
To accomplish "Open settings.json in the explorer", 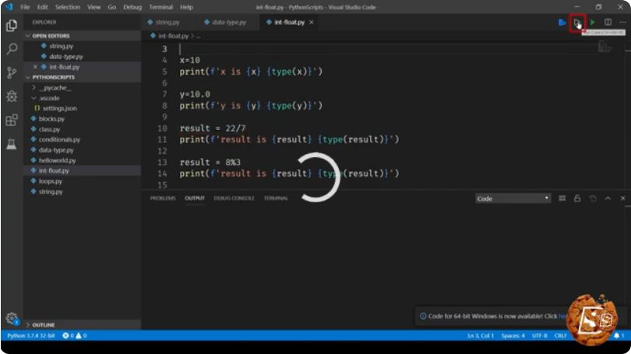I will click(x=59, y=108).
